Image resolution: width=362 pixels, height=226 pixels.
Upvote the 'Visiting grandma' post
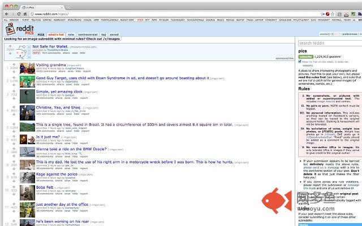[14, 64]
